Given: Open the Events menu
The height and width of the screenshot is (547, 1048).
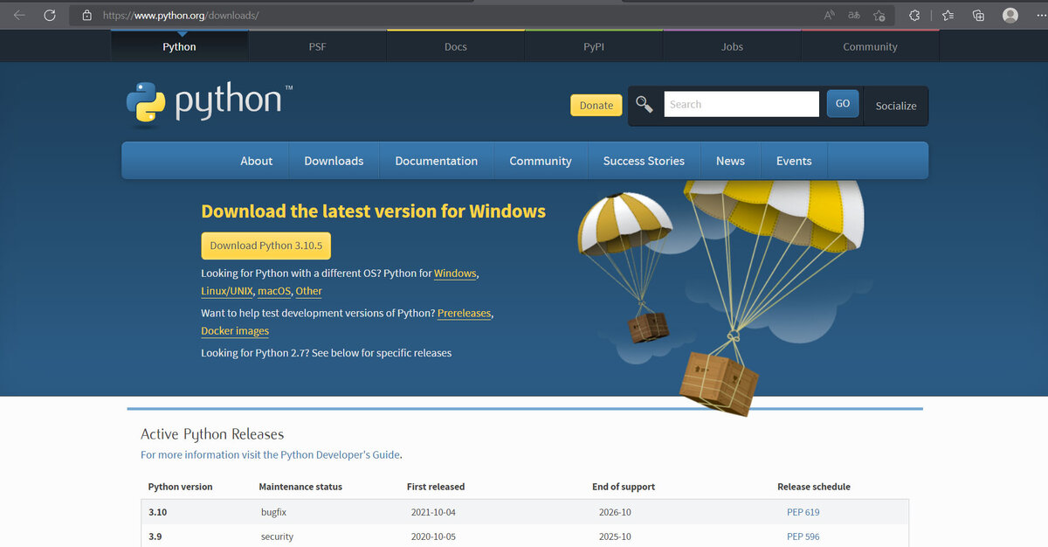Looking at the screenshot, I should coord(794,161).
